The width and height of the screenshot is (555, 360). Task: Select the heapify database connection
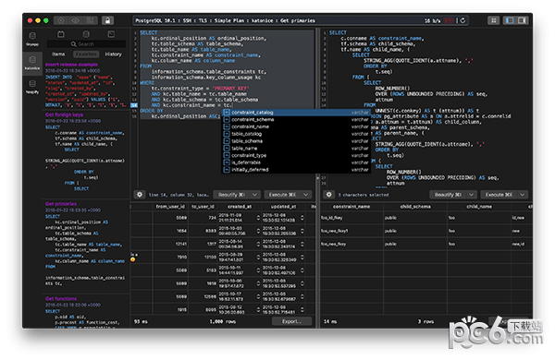[32, 87]
